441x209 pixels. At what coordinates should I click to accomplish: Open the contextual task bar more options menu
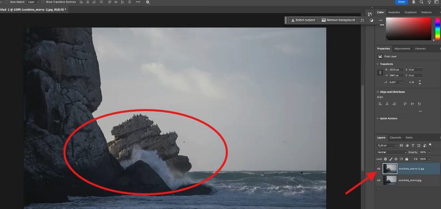click(x=381, y=20)
